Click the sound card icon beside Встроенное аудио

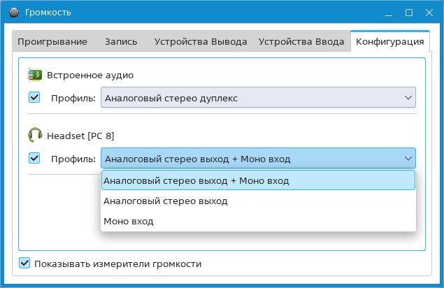35,75
